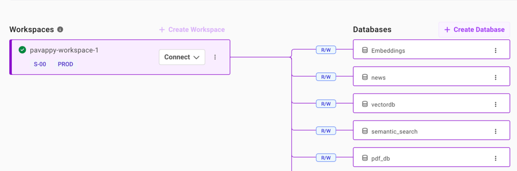Select the semantic_search database card
517x171 pixels.
[432, 131]
